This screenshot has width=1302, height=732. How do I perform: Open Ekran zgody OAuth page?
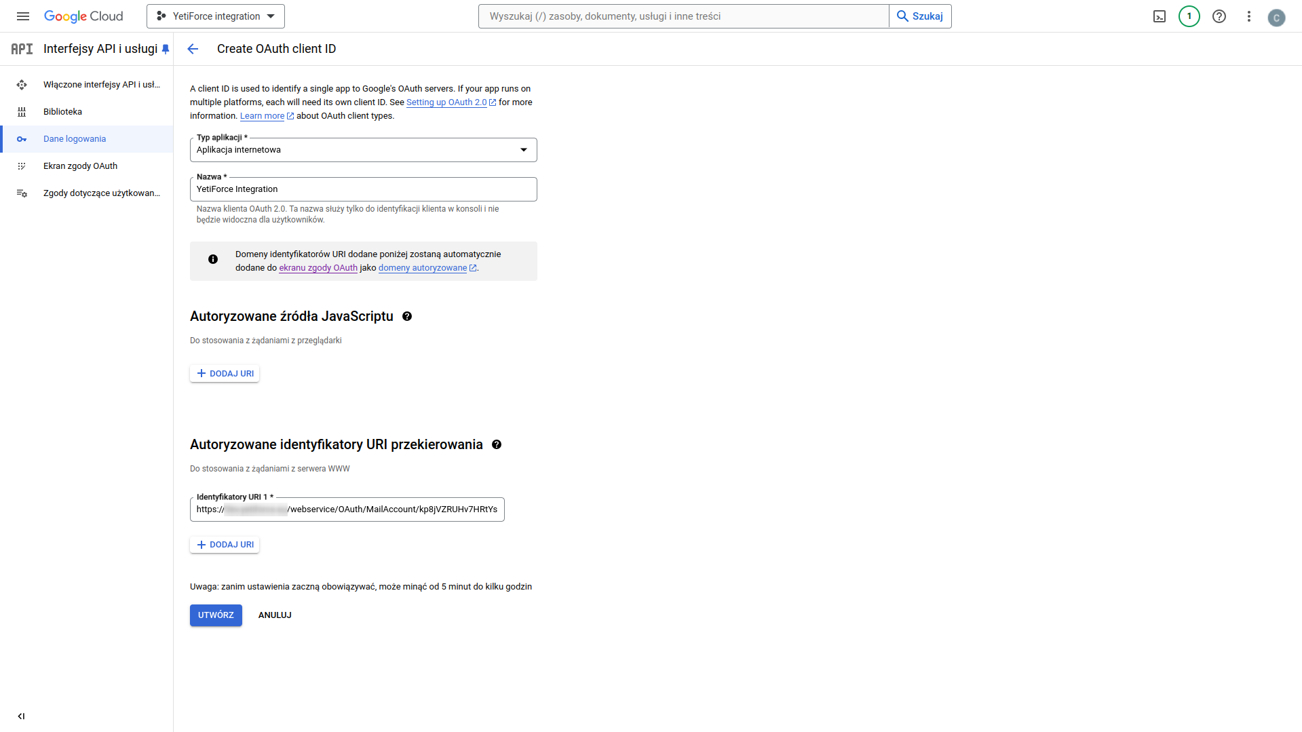point(87,166)
